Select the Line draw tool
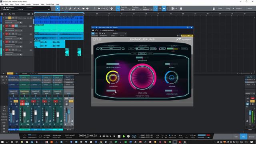Viewport: 256px width, 144px height. coord(75,8)
